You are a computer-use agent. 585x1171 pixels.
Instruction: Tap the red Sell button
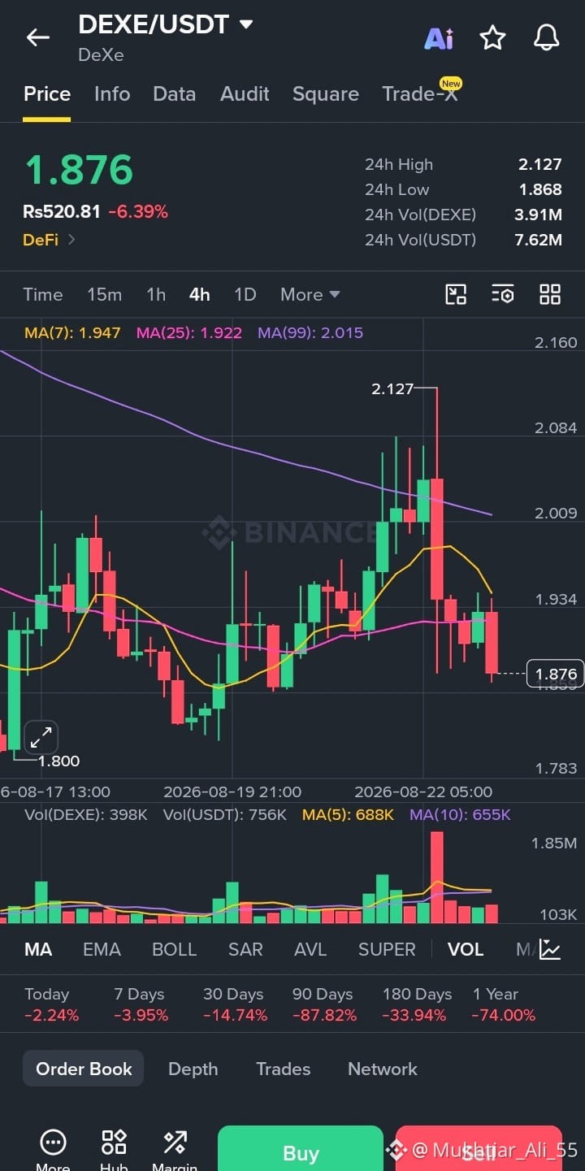click(479, 1148)
